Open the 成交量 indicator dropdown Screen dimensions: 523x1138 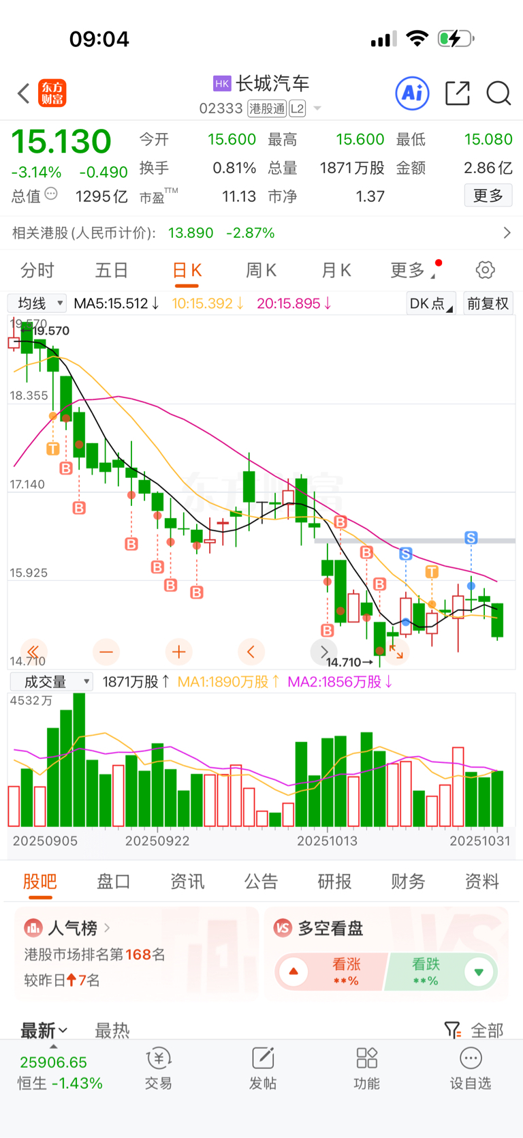tap(50, 682)
